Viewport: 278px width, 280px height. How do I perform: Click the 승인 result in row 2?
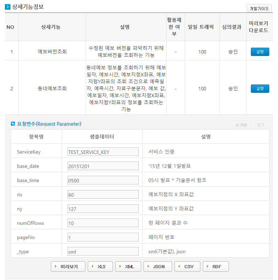233,89
